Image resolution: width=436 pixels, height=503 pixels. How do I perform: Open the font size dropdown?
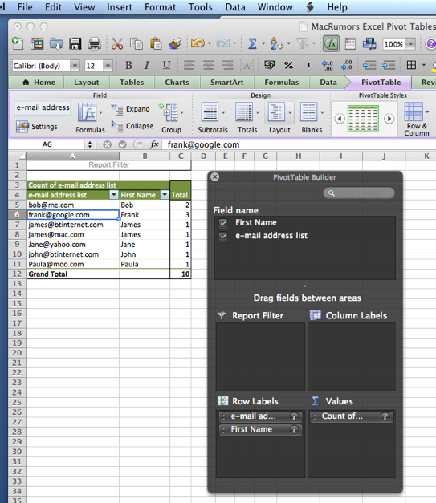tap(108, 66)
